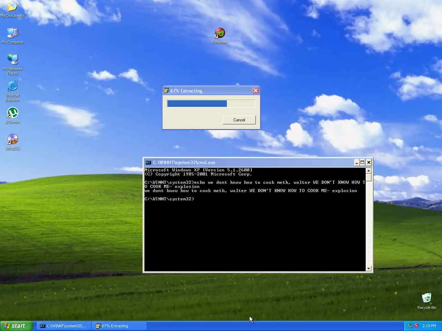Image resolution: width=442 pixels, height=331 pixels.
Task: Click the cmd vertical scrollbar thumb
Action: pyautogui.click(x=368, y=177)
